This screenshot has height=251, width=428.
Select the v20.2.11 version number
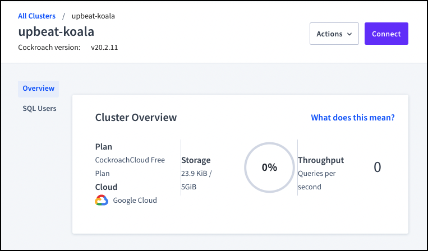(104, 48)
